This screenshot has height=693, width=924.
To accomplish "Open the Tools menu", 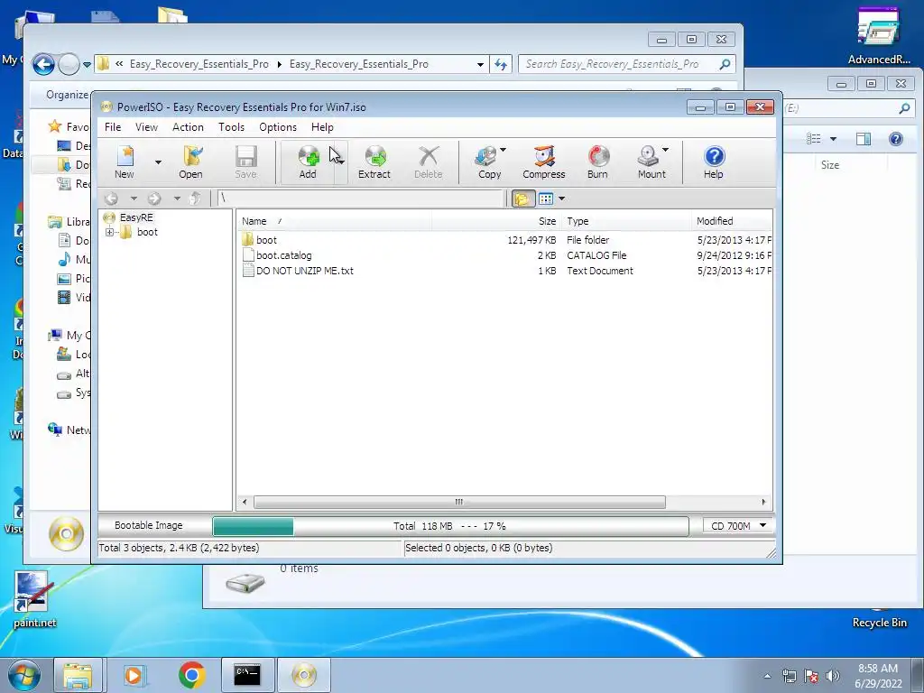I will tap(231, 127).
